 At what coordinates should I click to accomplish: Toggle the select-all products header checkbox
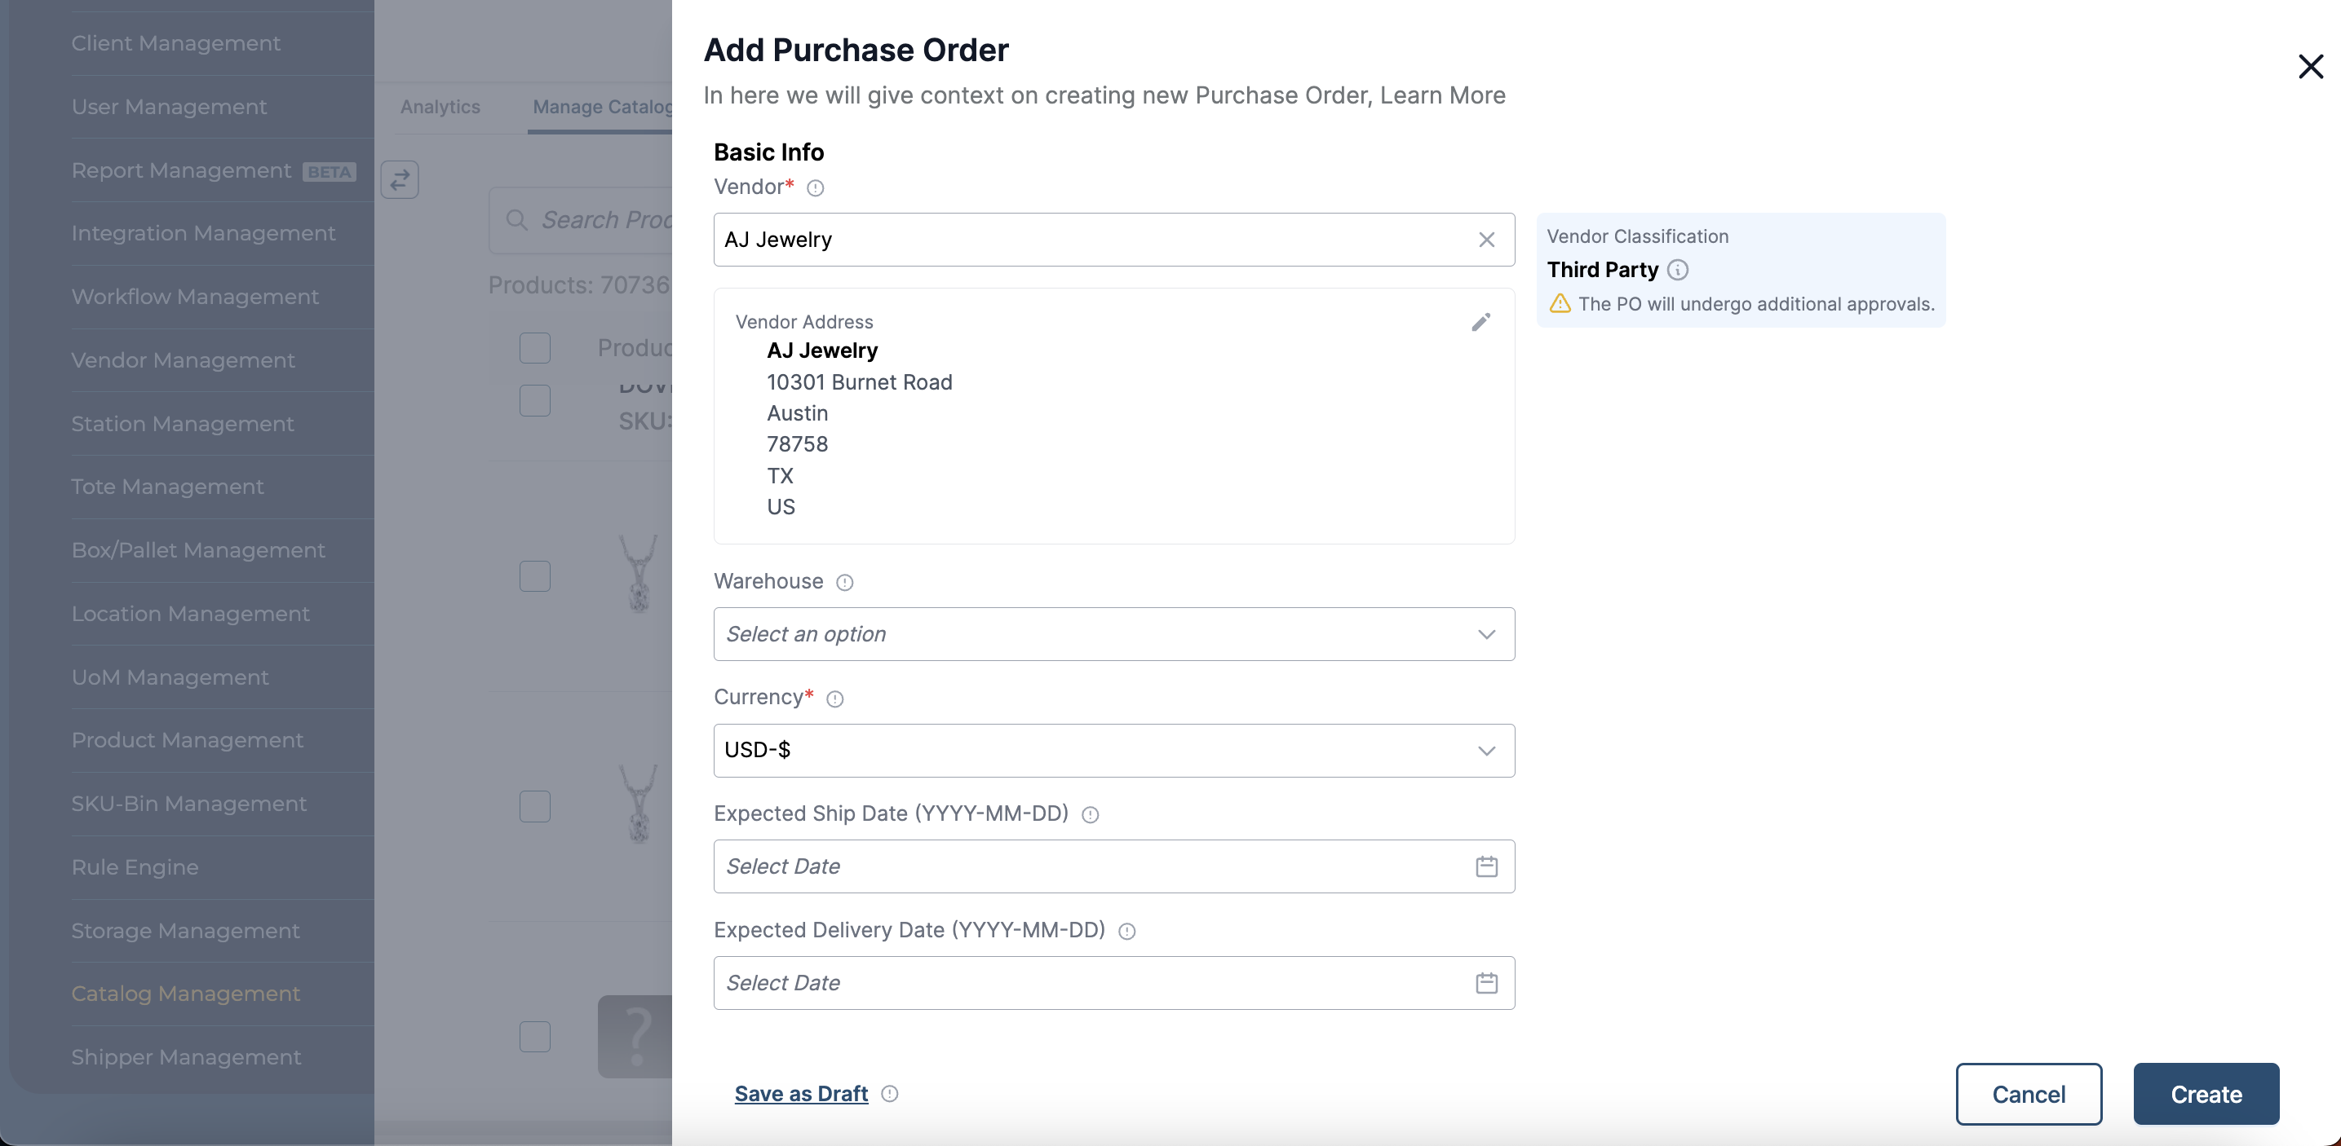click(534, 348)
